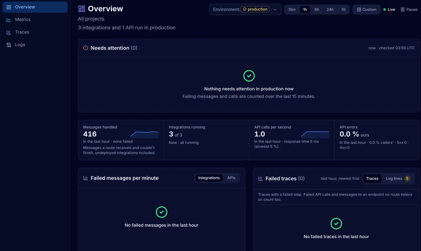Image resolution: width=421 pixels, height=251 pixels.
Task: Click the Traces icon in sidebar
Action: (9, 32)
